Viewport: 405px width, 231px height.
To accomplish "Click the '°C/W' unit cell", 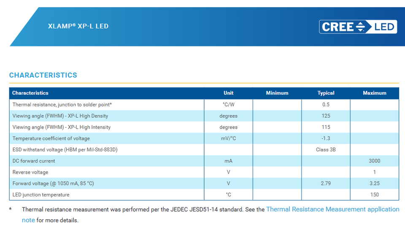I will [228, 105].
